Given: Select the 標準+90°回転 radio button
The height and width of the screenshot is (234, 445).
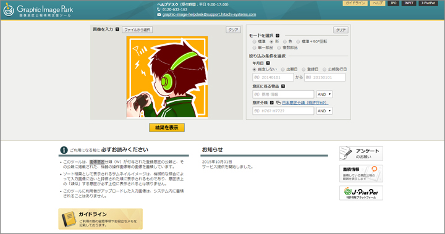Looking at the screenshot, I should coord(298,42).
